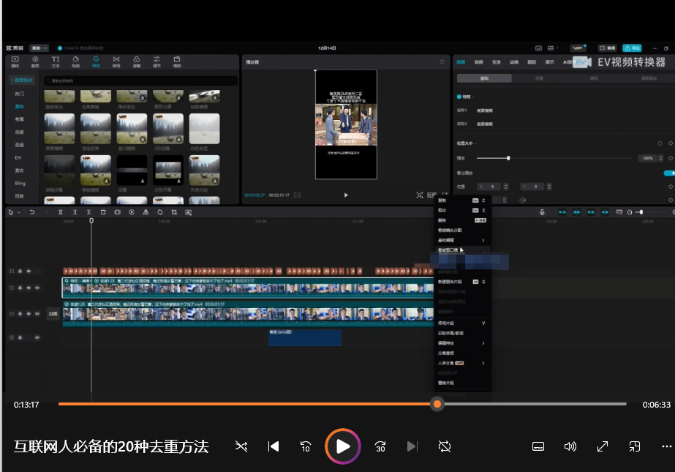This screenshot has width=675, height=472.
Task: Click the more options ellipsis in player bar
Action: pos(667,446)
